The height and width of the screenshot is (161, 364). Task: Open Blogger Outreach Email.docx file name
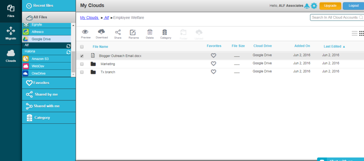tap(120, 56)
